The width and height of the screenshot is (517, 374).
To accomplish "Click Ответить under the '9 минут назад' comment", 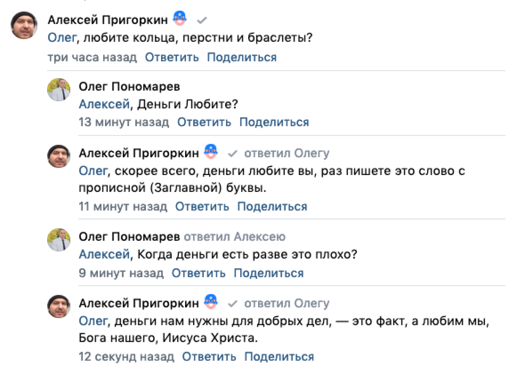I will 199,273.
